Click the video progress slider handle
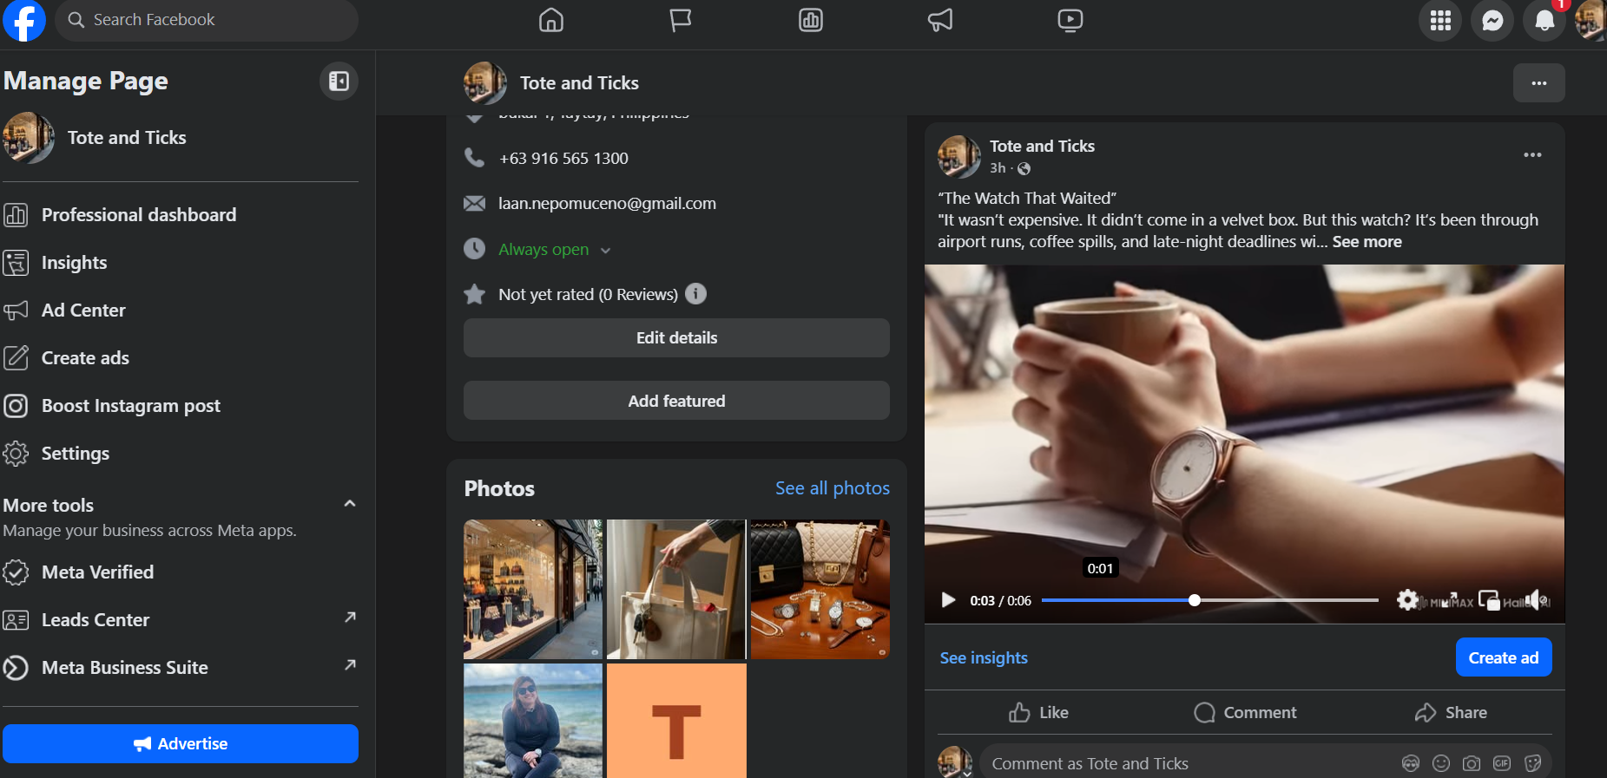 1195,600
